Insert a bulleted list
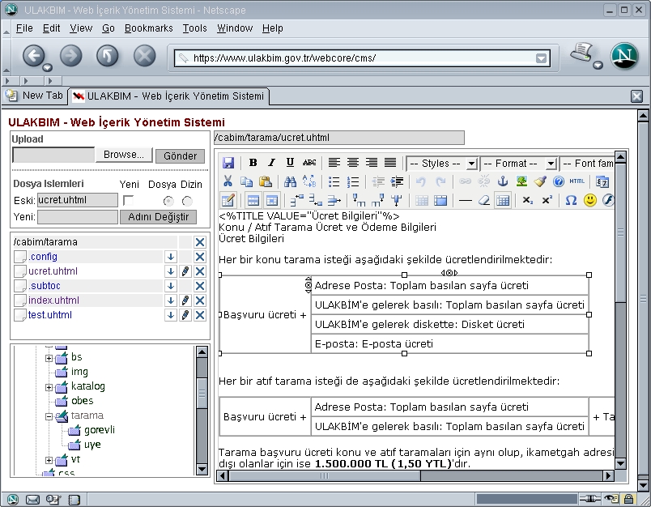Image resolution: width=651 pixels, height=507 pixels. click(x=334, y=181)
